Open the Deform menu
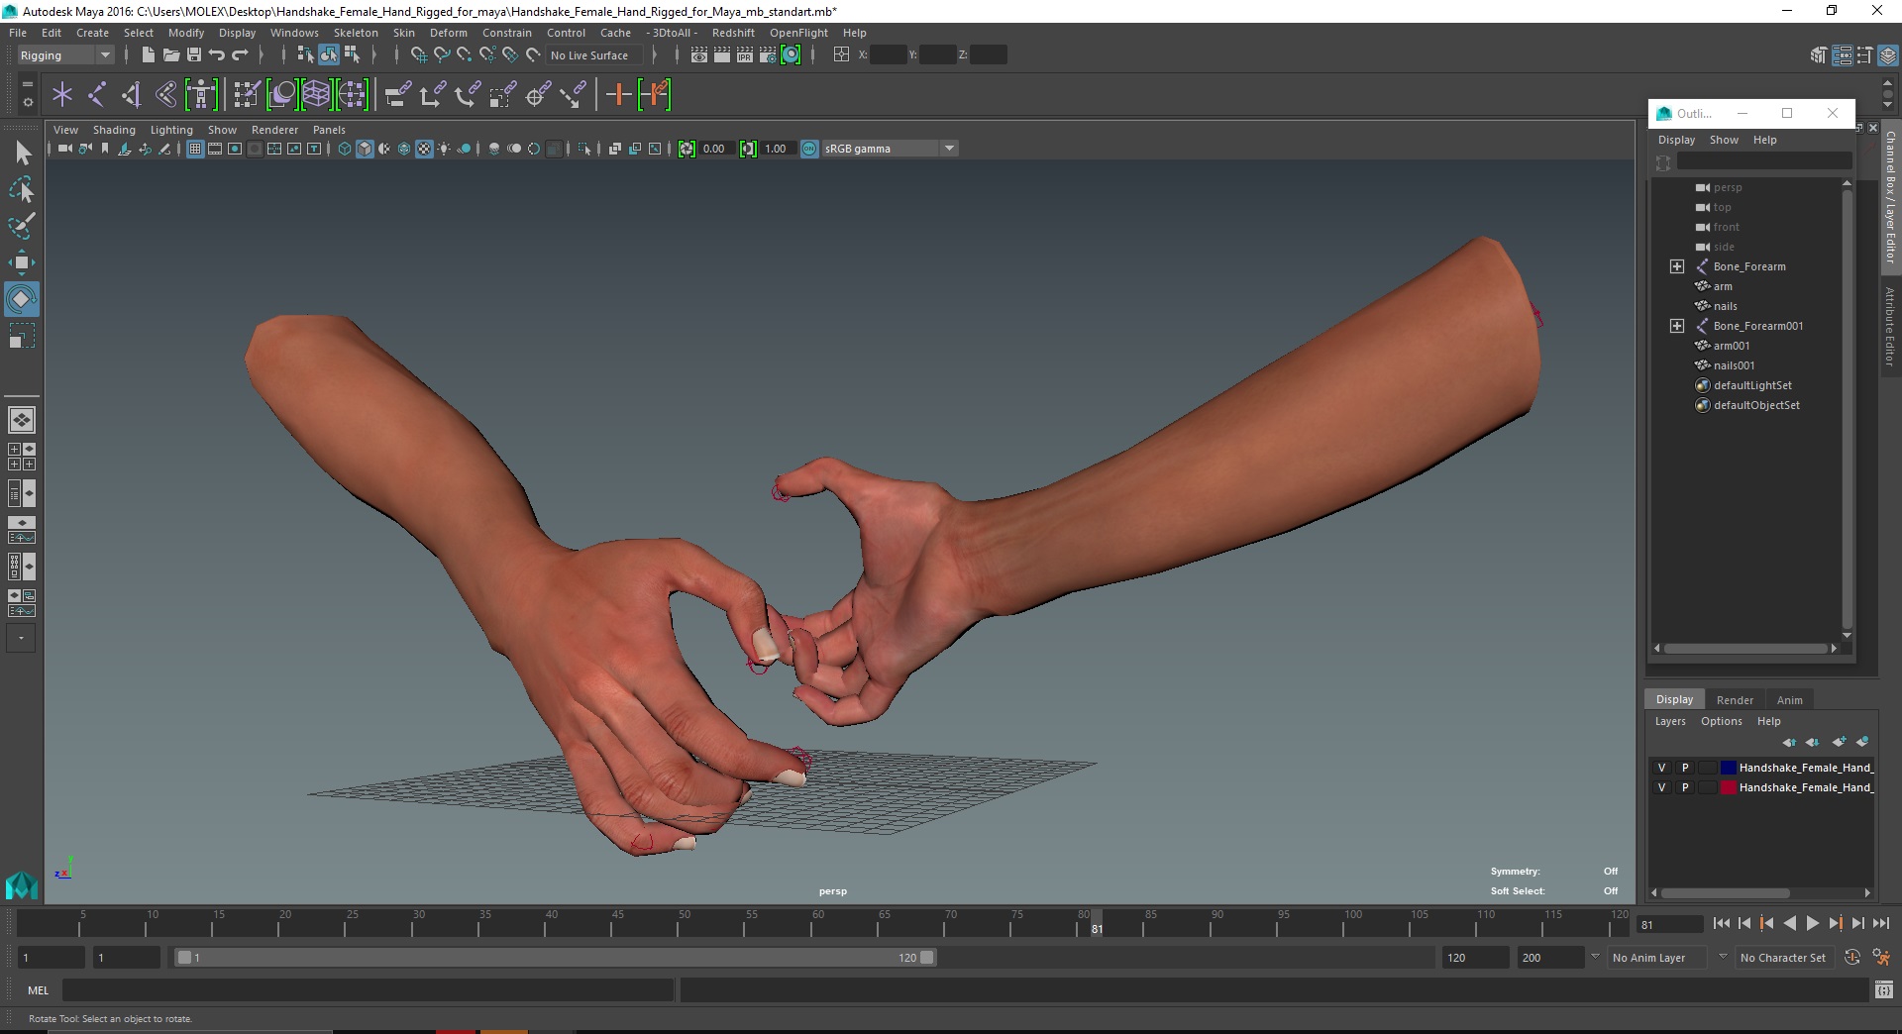This screenshot has height=1034, width=1902. coord(448,33)
